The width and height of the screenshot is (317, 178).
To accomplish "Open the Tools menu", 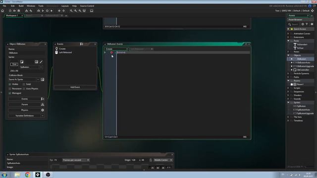I will 41,6.
